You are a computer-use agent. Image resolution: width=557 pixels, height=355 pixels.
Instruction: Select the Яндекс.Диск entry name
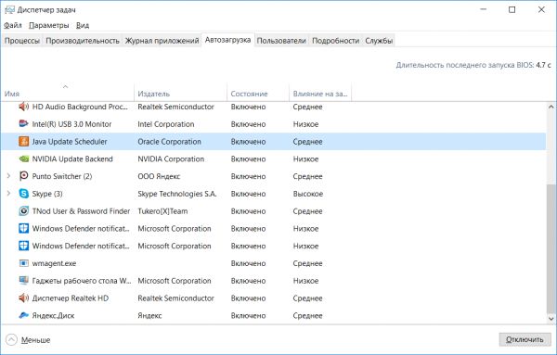click(x=53, y=316)
